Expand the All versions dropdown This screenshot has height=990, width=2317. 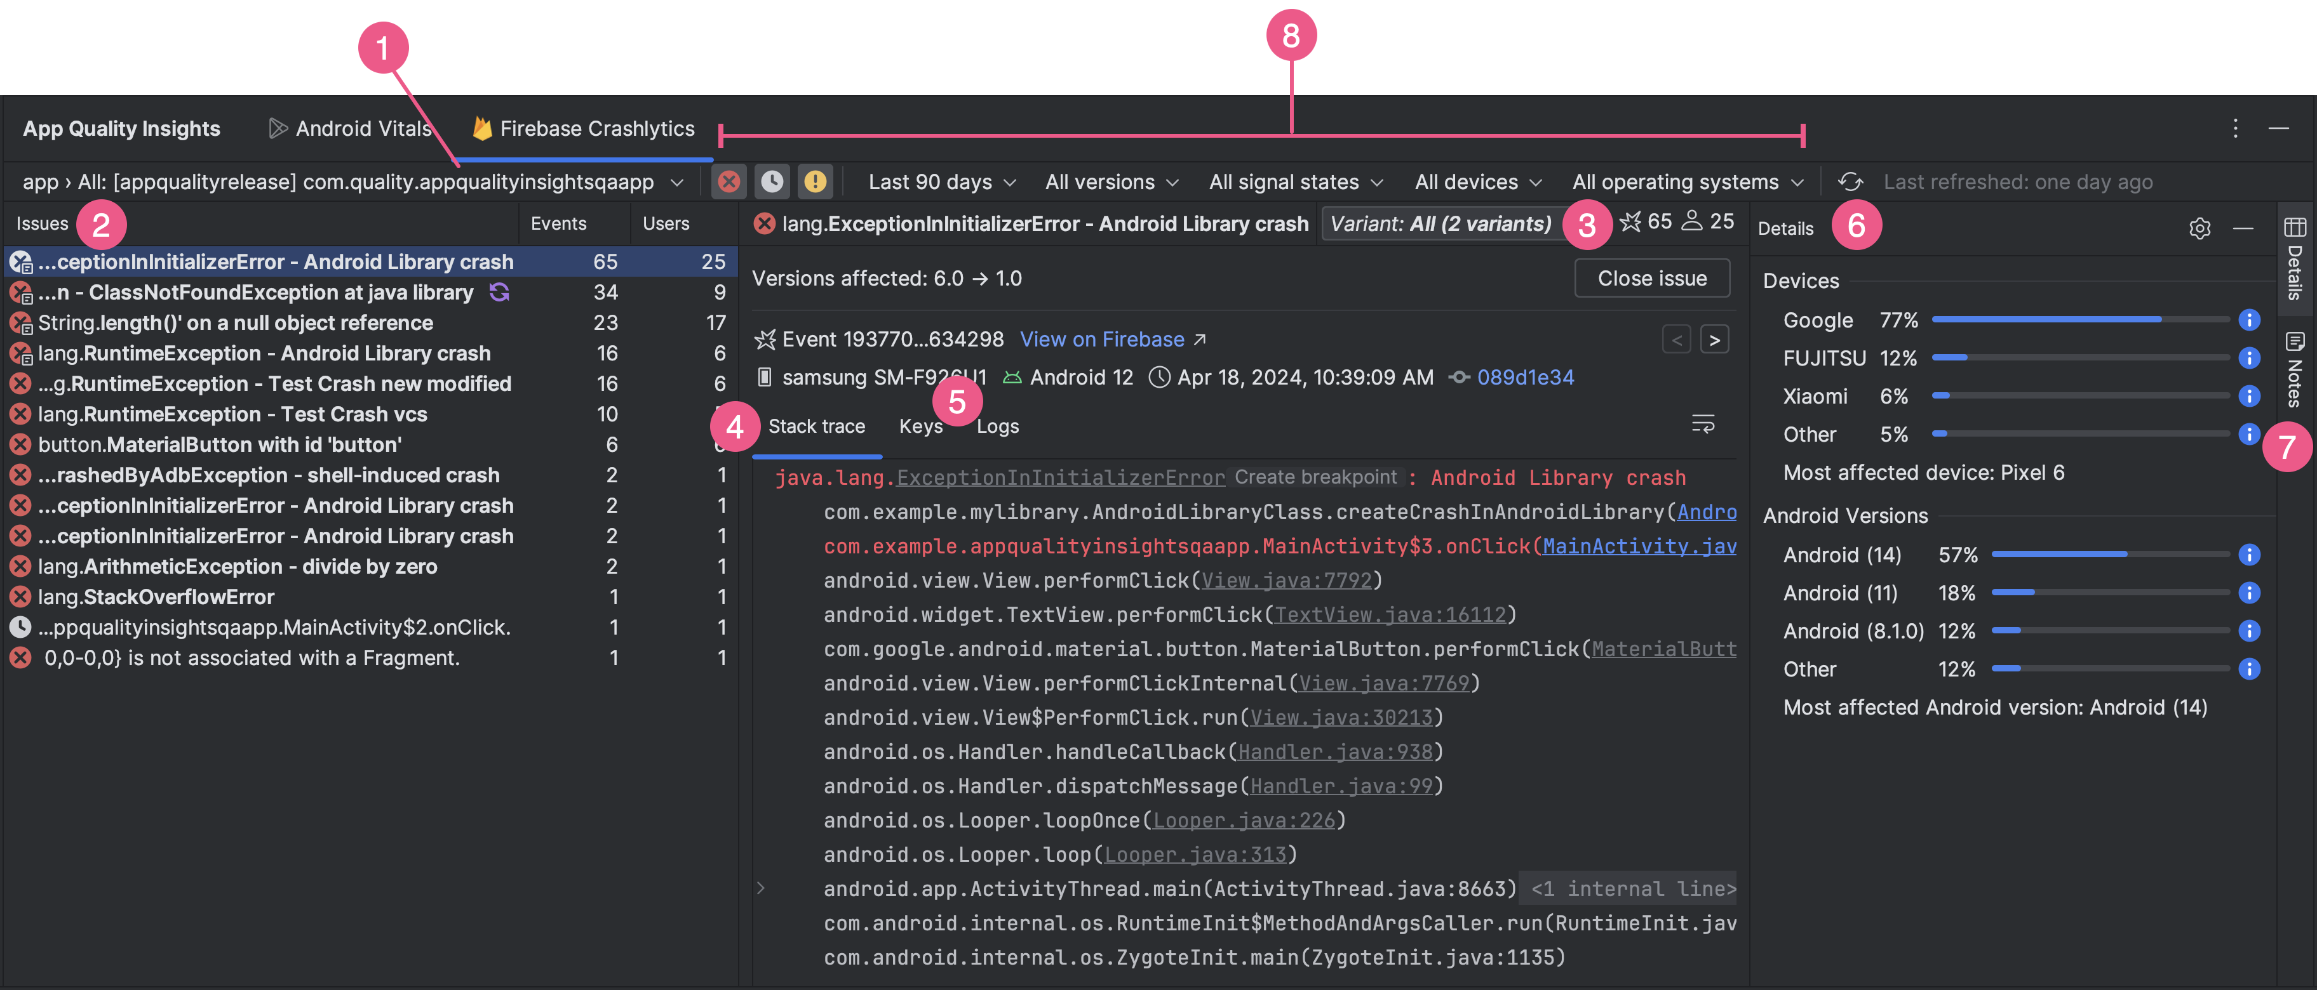1110,181
